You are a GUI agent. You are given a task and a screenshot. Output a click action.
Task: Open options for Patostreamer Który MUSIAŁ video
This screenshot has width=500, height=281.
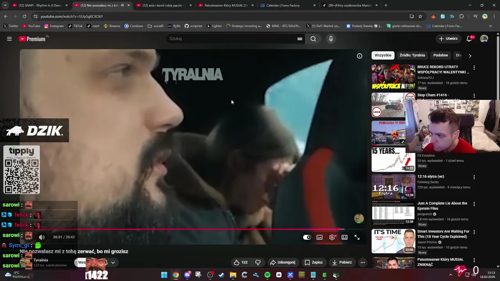click(x=474, y=260)
